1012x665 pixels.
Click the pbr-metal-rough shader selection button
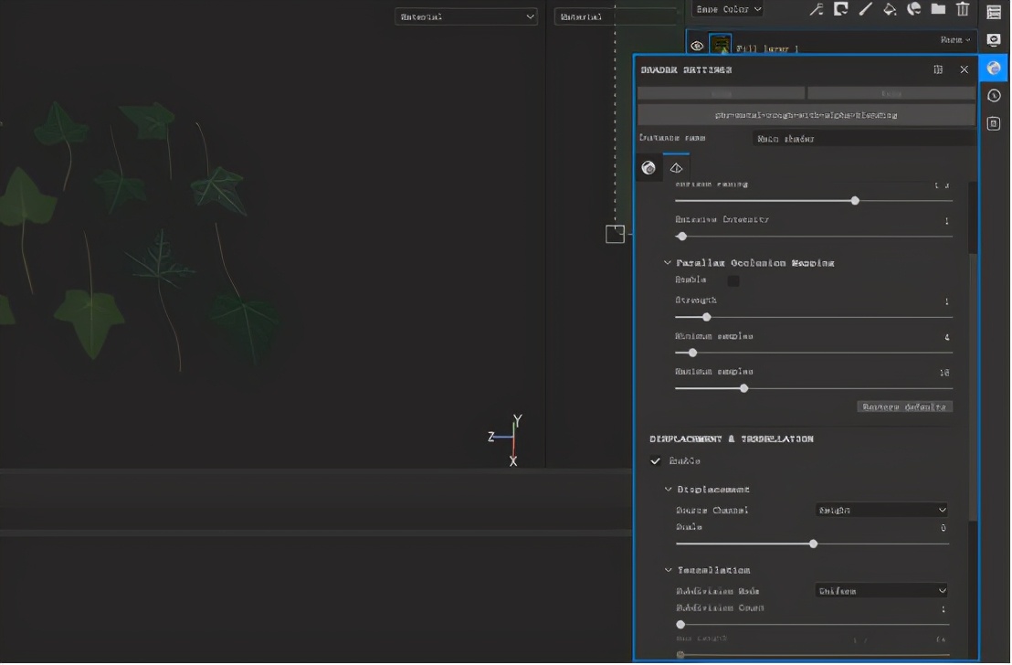point(806,115)
